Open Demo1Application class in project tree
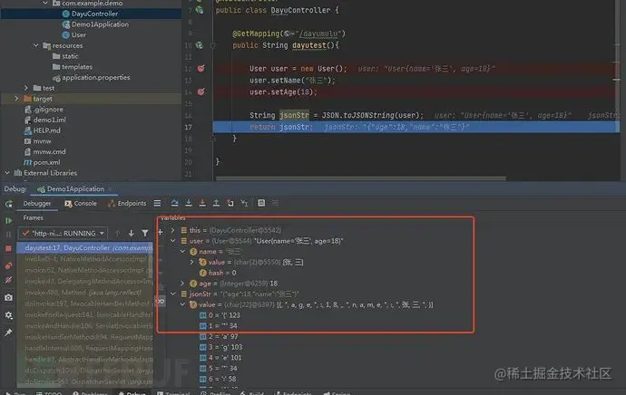 tap(100, 24)
